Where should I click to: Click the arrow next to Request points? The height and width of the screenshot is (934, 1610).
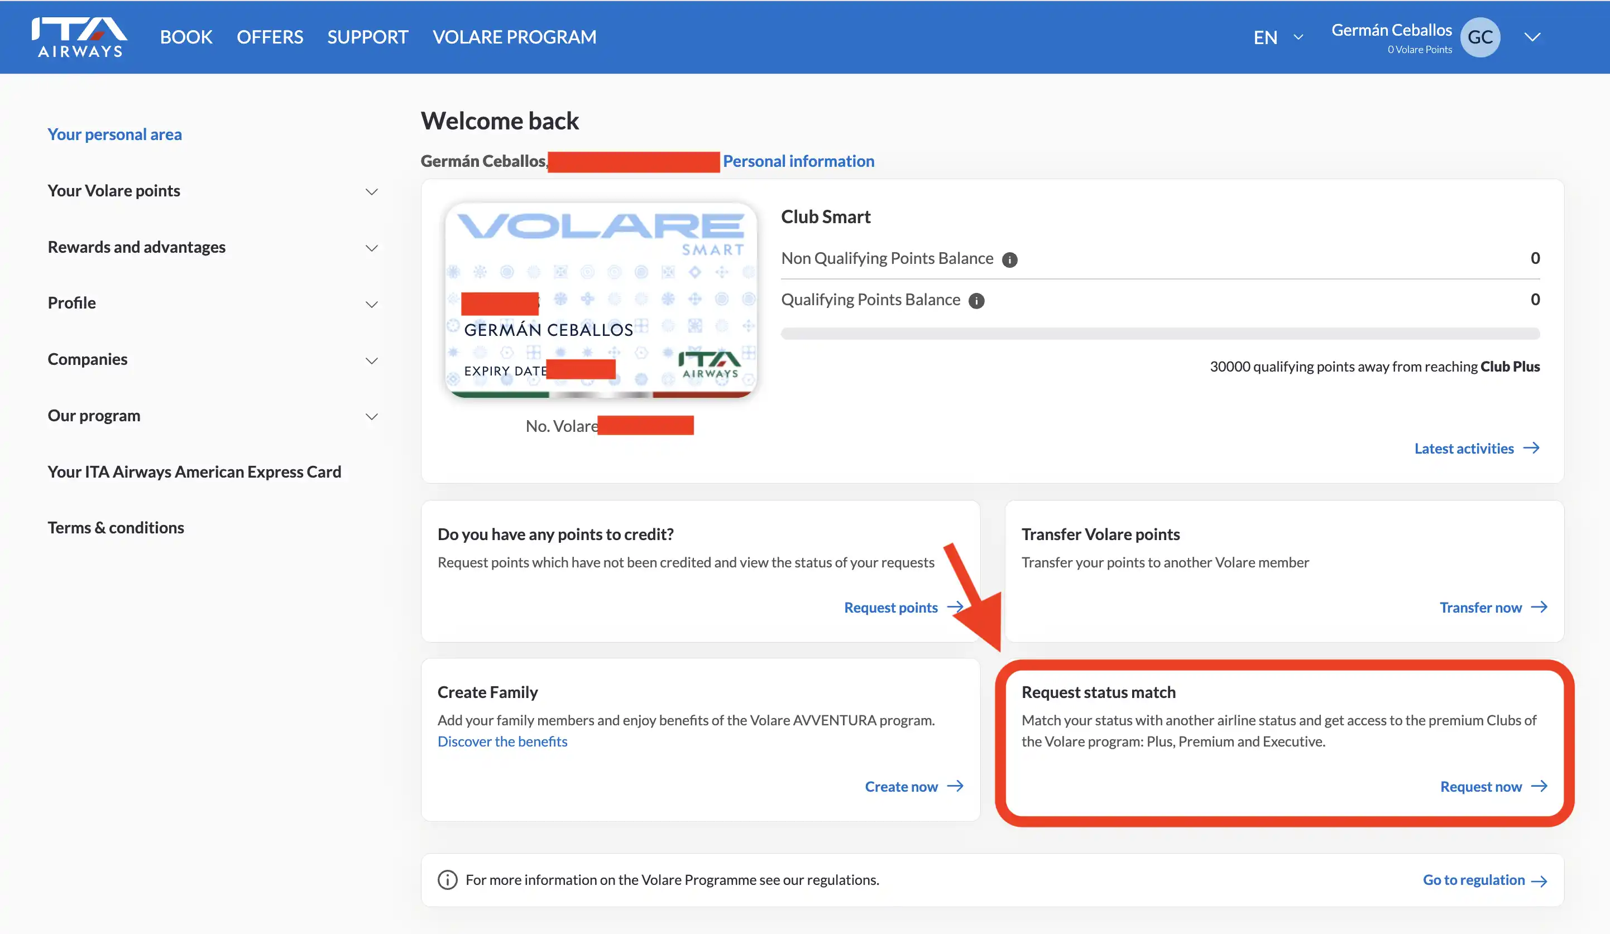(x=955, y=607)
